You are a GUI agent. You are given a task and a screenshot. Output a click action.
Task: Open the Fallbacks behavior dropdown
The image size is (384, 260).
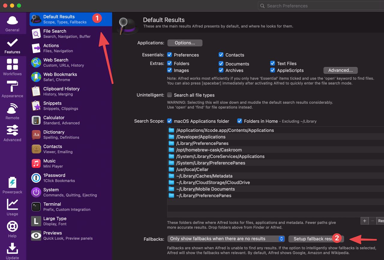pyautogui.click(x=226, y=239)
